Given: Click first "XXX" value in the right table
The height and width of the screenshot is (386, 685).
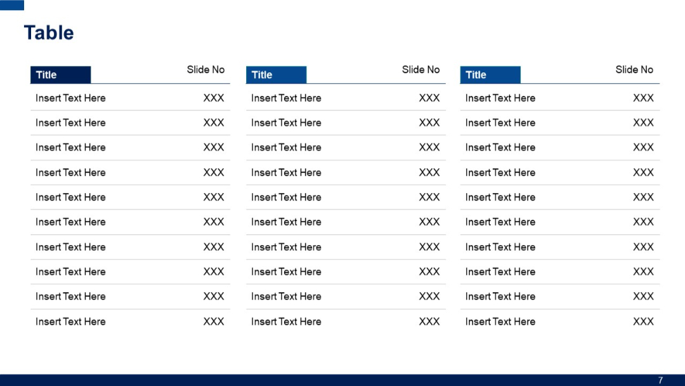Looking at the screenshot, I should pos(644,98).
